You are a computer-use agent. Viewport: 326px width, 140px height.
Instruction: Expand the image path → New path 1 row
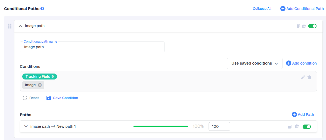(26, 126)
